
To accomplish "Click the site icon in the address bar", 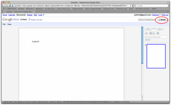I will 16,6.
